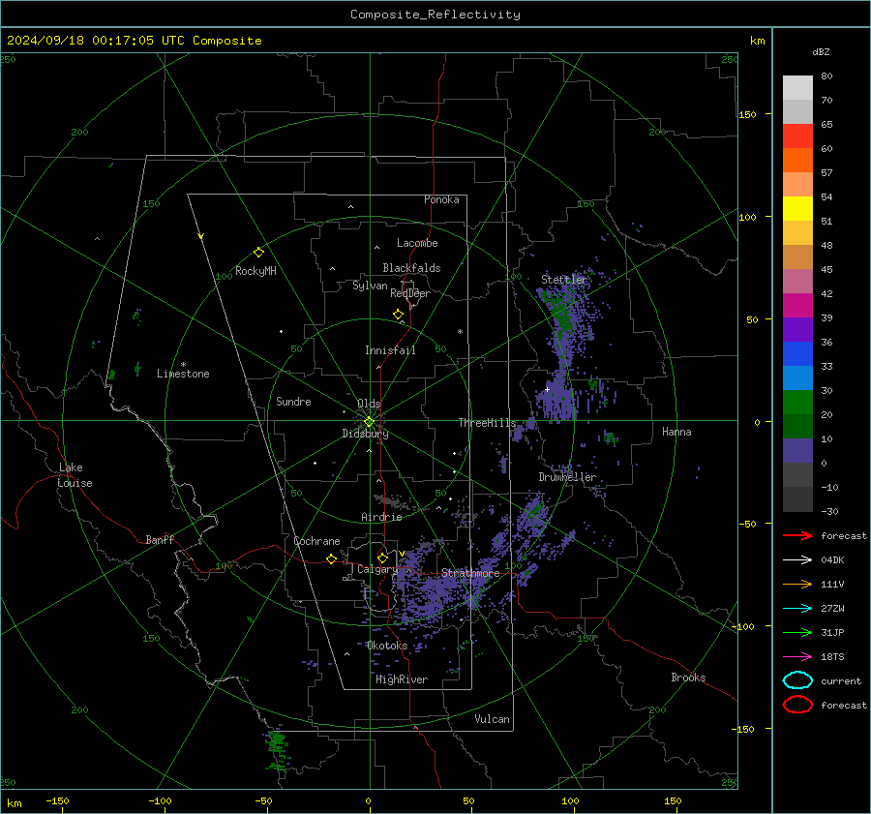
Task: Click the yellow diamond marker below Cochrane
Action: point(331,558)
